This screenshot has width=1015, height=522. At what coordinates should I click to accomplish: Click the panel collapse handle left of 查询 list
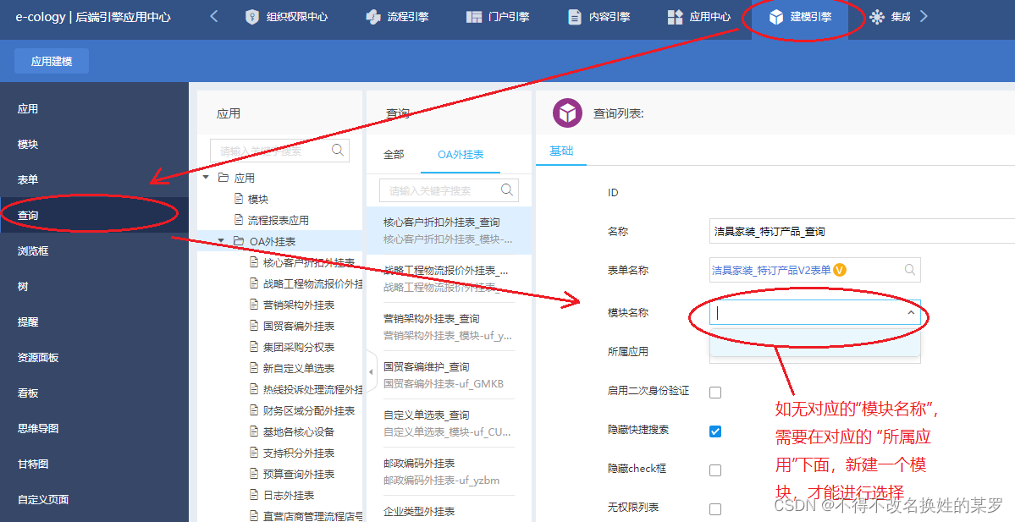(371, 372)
